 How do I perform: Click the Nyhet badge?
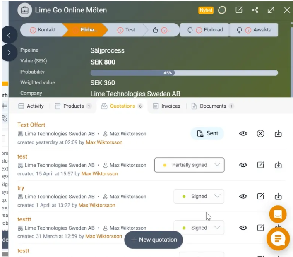click(206, 10)
